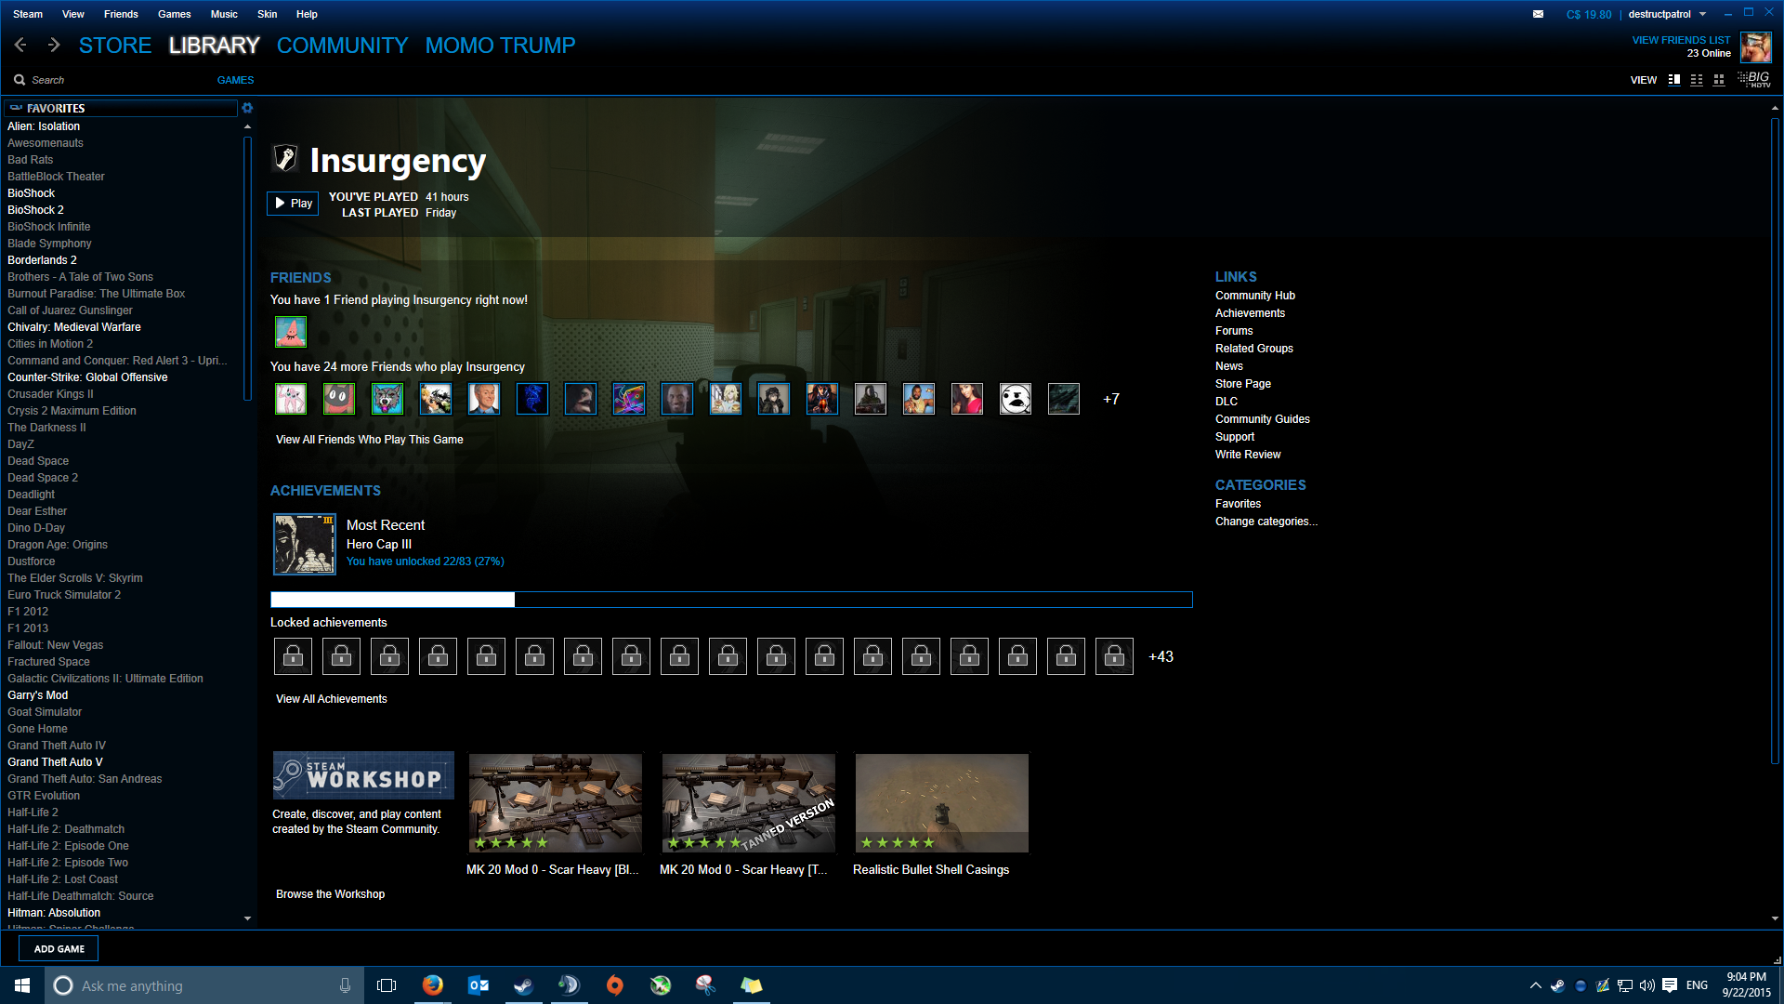Open the Steam menu

[x=28, y=14]
